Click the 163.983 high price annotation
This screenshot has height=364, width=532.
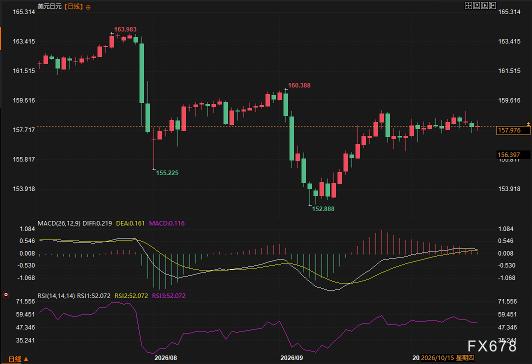125,29
